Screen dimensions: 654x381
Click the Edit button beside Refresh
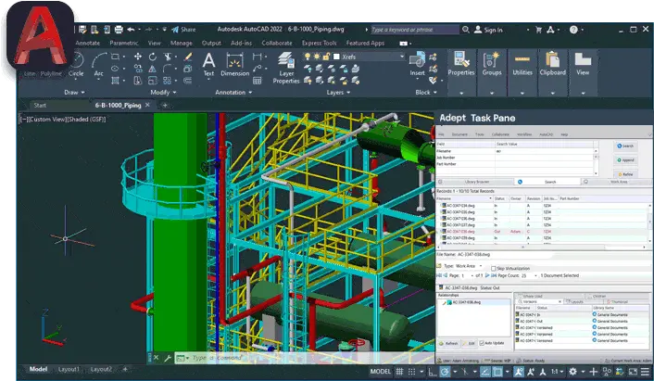[x=470, y=343]
